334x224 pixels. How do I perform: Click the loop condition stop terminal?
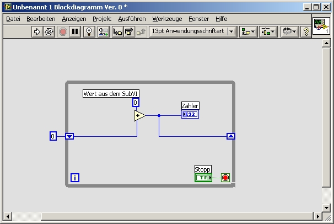tap(225, 178)
